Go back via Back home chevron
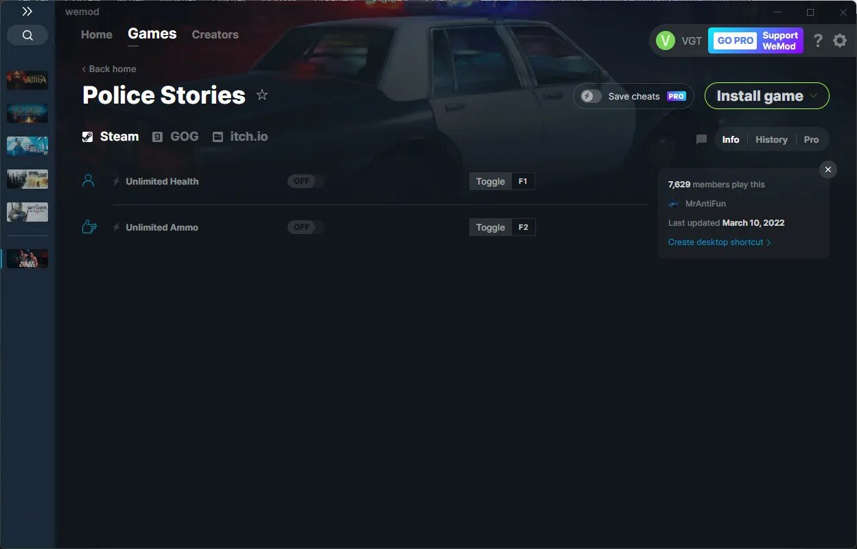Viewport: 857px width, 549px height. pos(109,69)
